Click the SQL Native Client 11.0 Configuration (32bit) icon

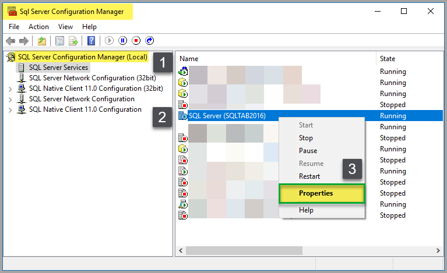21,88
